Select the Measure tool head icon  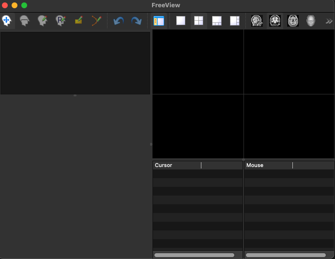24,21
